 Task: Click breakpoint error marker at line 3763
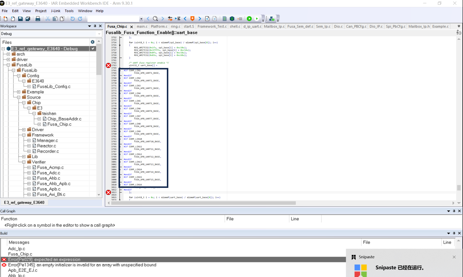(x=109, y=65)
